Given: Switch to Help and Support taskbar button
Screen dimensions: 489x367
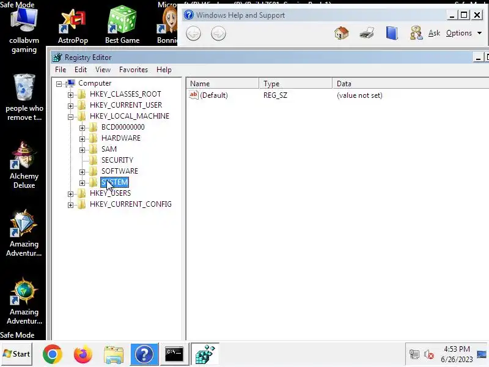Looking at the screenshot, I should click(144, 354).
